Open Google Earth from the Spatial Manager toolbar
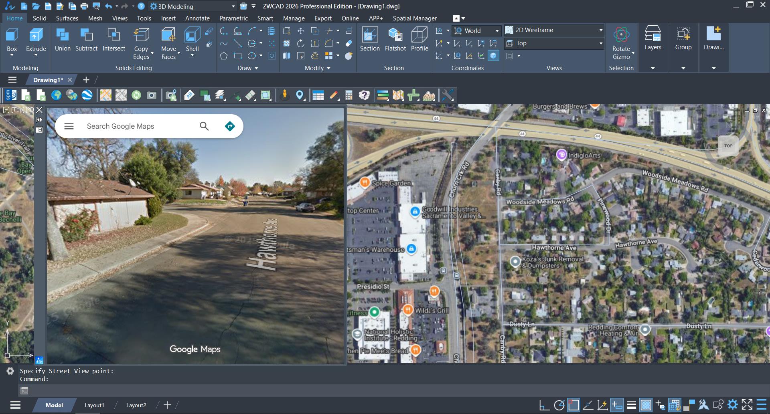 tap(87, 95)
